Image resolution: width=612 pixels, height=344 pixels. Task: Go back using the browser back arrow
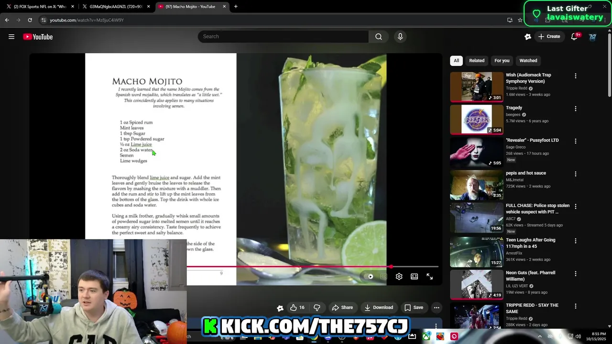(7, 20)
